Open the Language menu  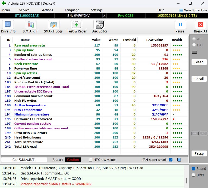point(72,10)
